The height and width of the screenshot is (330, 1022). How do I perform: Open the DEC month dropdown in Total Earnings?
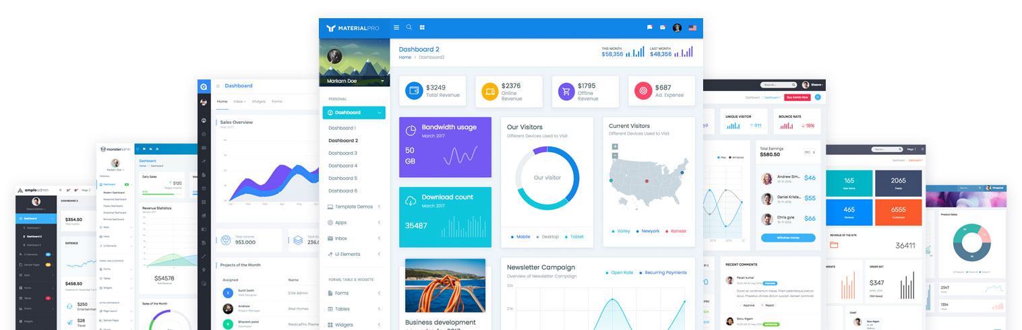(x=809, y=152)
